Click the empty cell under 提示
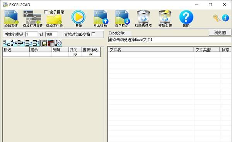Viewport: 232px width, 142px height. (41, 55)
